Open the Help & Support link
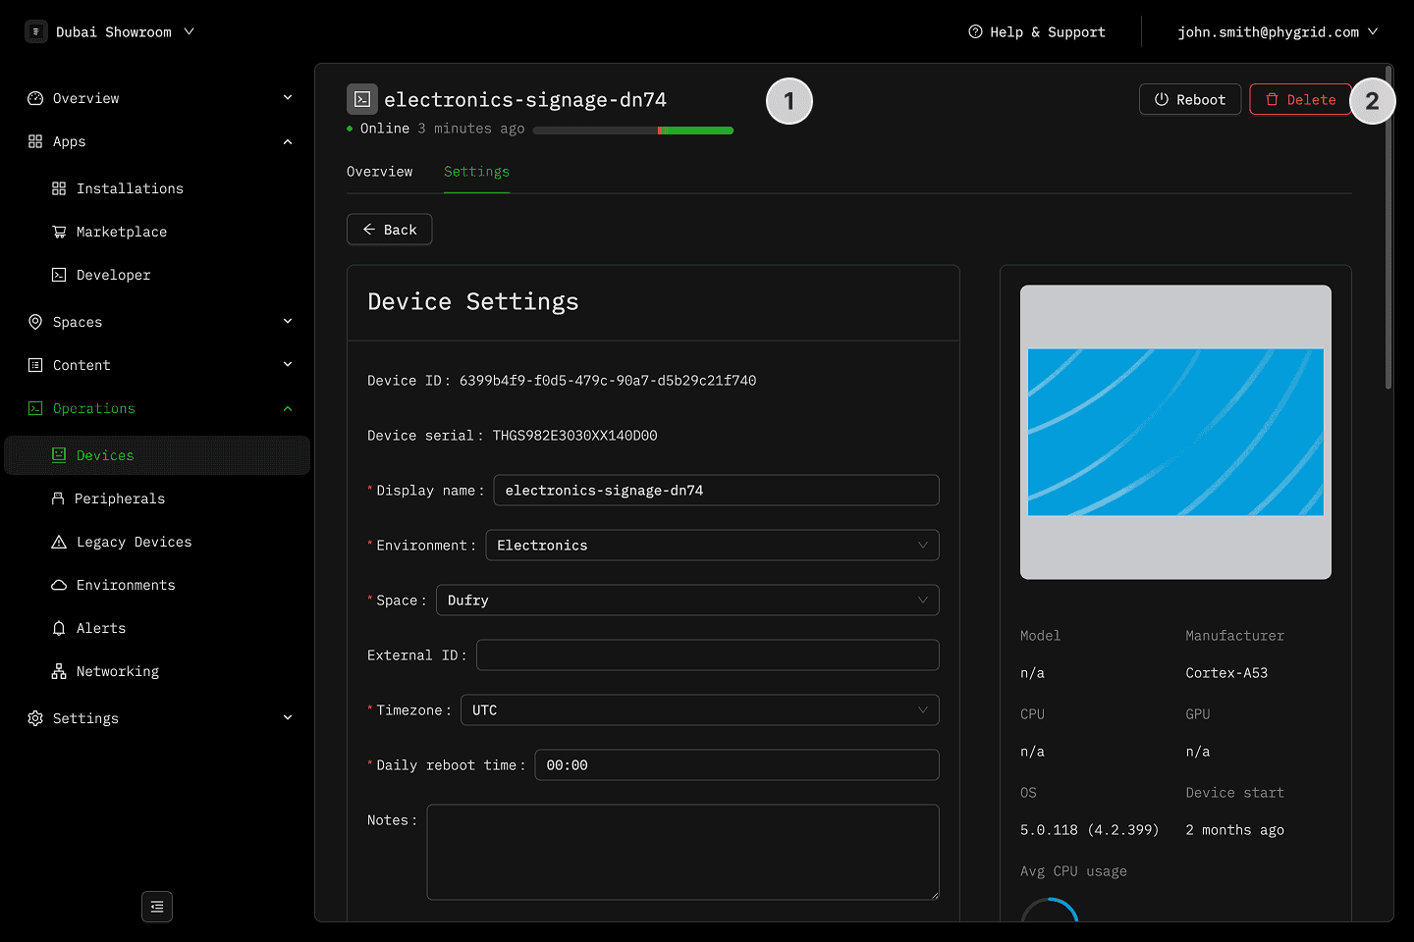The height and width of the screenshot is (942, 1414). click(x=1037, y=31)
